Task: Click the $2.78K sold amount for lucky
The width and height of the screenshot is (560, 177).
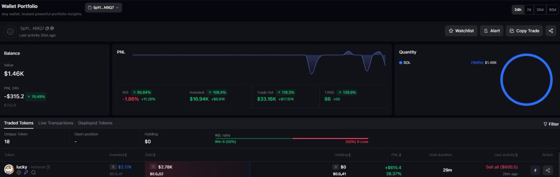Action: (x=165, y=167)
